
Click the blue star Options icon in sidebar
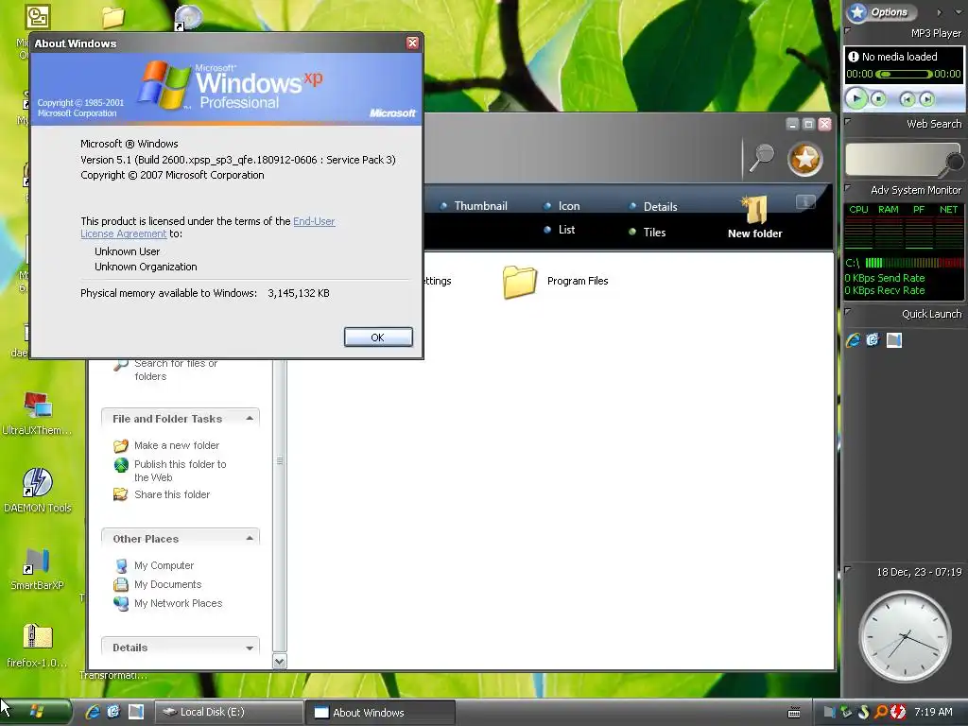[x=856, y=11]
